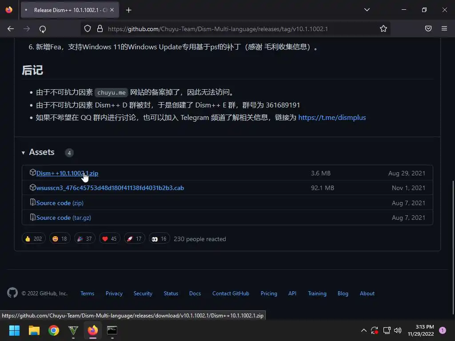Click the file icon for Source code (tar.gz)
This screenshot has width=455, height=341.
point(32,217)
